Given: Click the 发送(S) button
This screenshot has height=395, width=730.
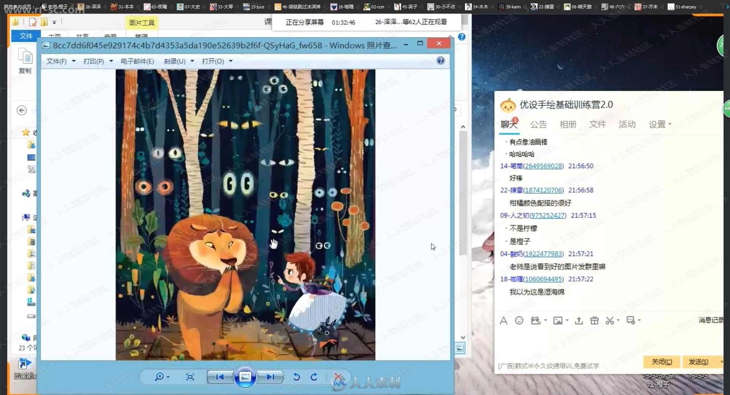Looking at the screenshot, I should point(699,362).
